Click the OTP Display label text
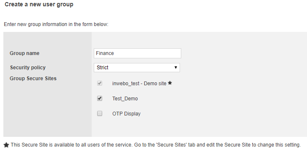 coord(126,114)
